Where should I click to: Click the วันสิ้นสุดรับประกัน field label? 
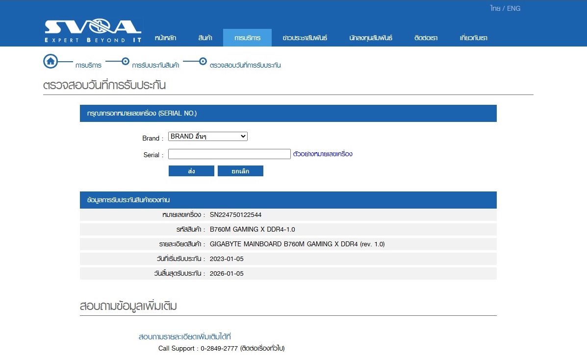tap(179, 274)
